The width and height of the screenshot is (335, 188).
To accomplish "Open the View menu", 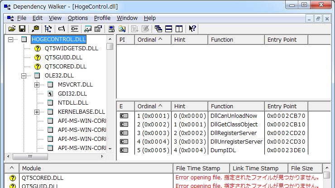I will [x=55, y=18].
